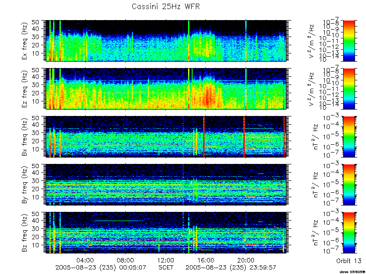
Task: Click the Cassini 25Hz WFR title
Action: click(x=166, y=6)
